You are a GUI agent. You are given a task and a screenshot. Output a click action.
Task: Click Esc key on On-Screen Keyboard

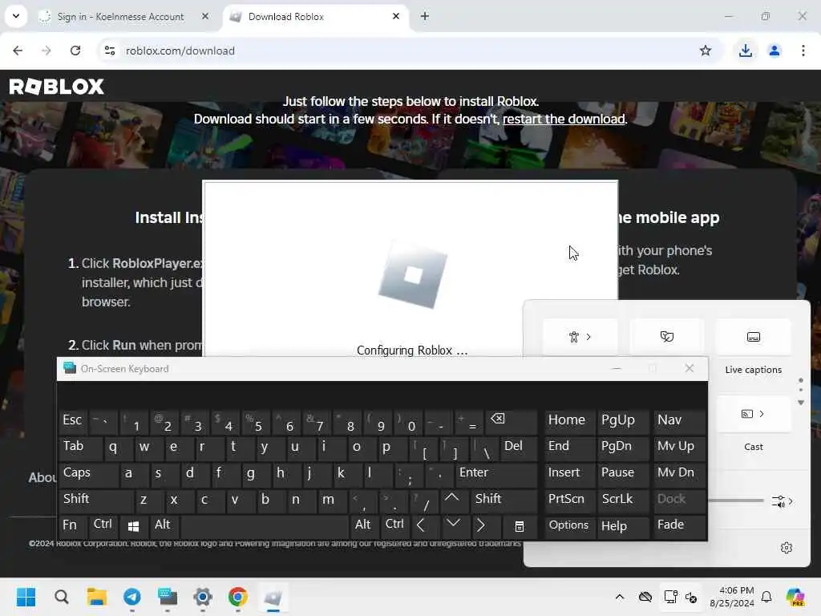coord(73,421)
